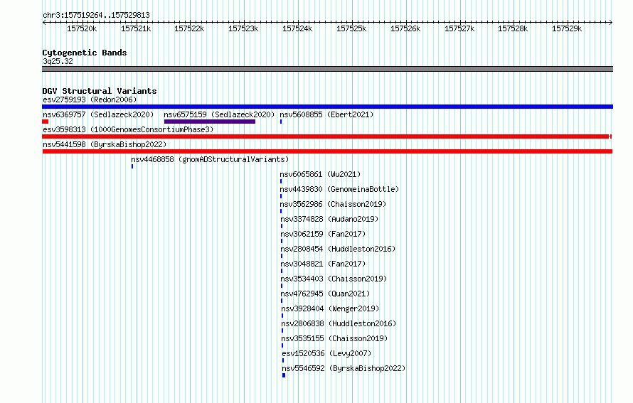This screenshot has height=403, width=633.
Task: Open the nsv3374828 (Audano2019) label
Action: [x=329, y=219]
